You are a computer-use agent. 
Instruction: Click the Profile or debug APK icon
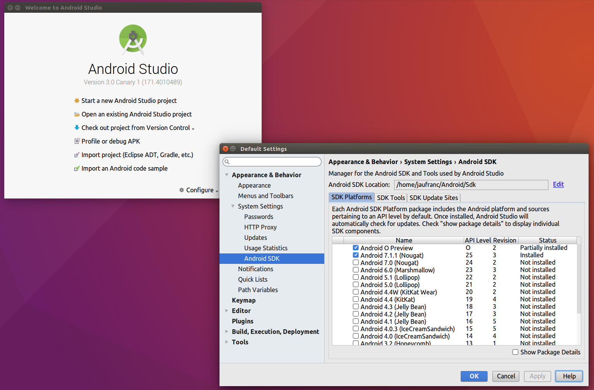[77, 141]
